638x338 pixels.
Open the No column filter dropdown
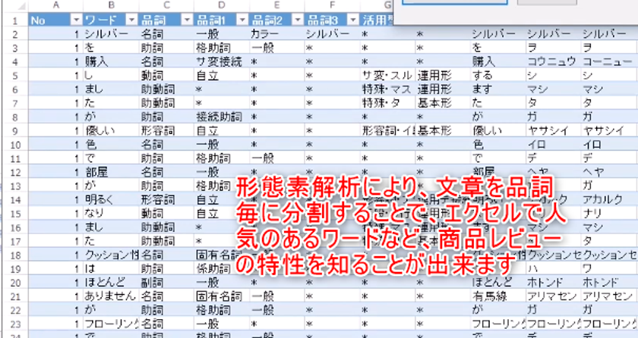click(x=76, y=20)
